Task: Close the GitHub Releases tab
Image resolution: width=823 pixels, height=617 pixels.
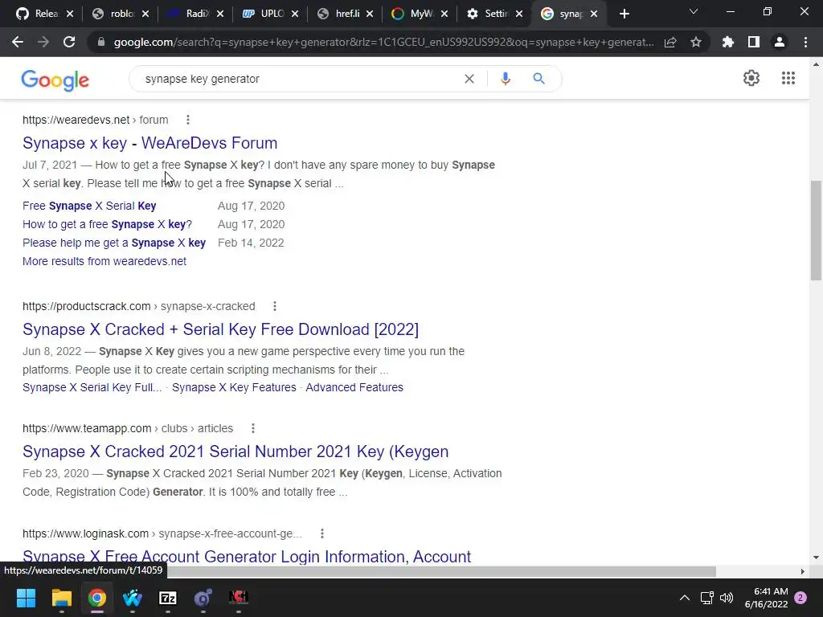Action: (71, 14)
